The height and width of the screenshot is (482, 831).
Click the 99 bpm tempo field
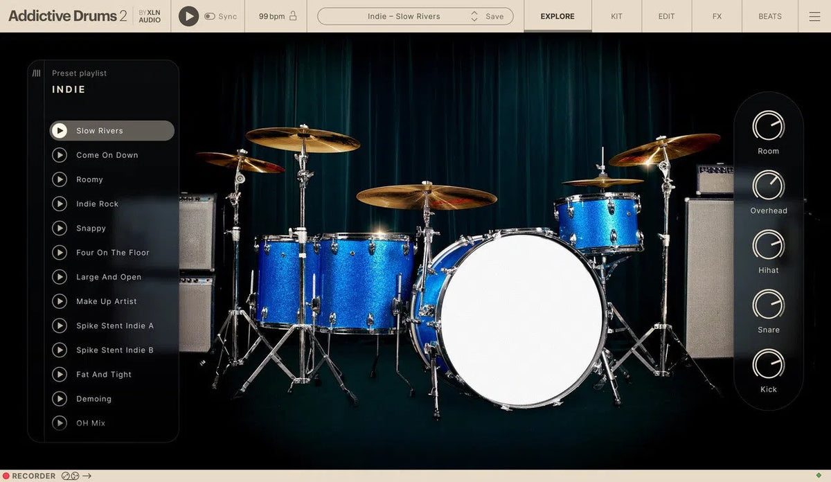tap(272, 16)
